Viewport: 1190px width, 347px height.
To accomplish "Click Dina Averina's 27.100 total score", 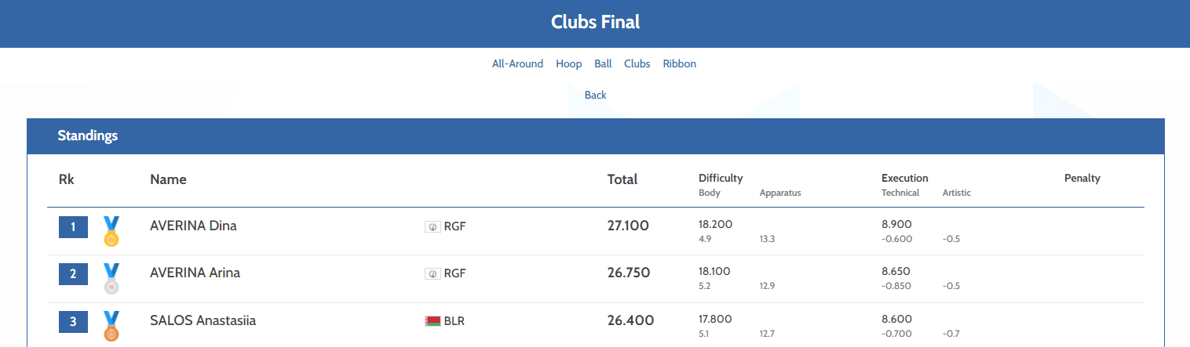I will tap(628, 226).
